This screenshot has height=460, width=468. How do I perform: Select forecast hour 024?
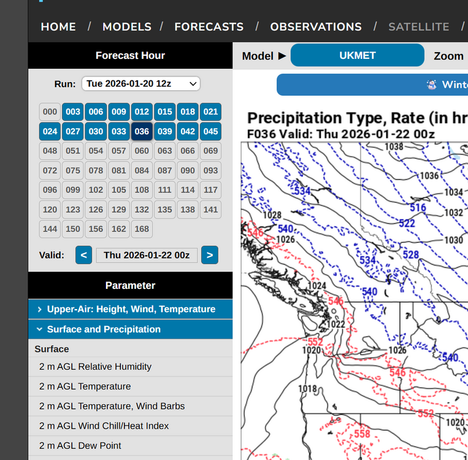50,131
